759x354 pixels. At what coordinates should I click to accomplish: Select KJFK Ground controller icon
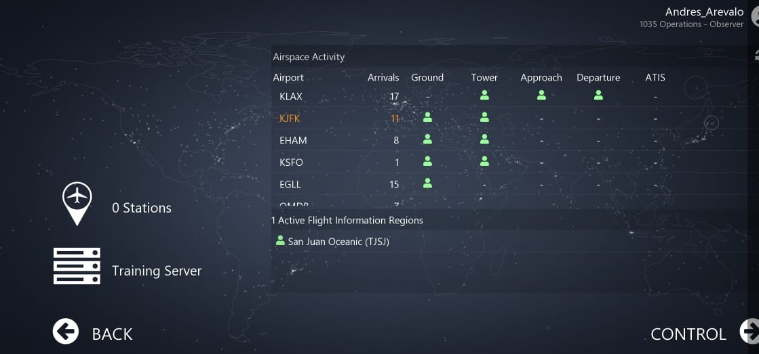point(427,118)
